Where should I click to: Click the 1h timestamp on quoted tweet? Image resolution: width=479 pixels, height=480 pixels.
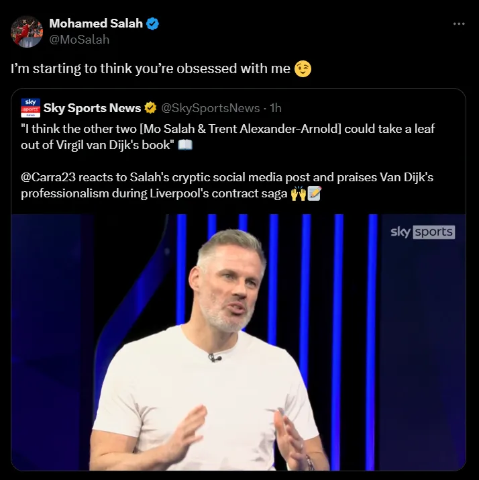(x=276, y=108)
